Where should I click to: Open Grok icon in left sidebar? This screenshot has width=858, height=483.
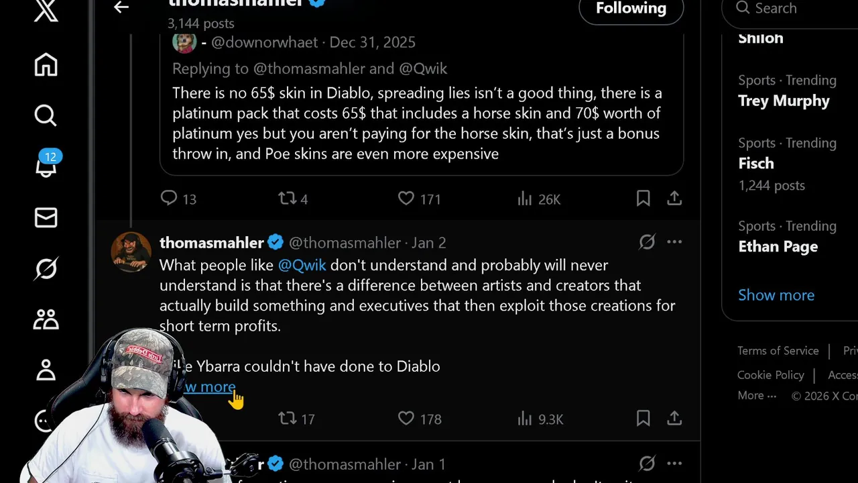[x=46, y=269]
